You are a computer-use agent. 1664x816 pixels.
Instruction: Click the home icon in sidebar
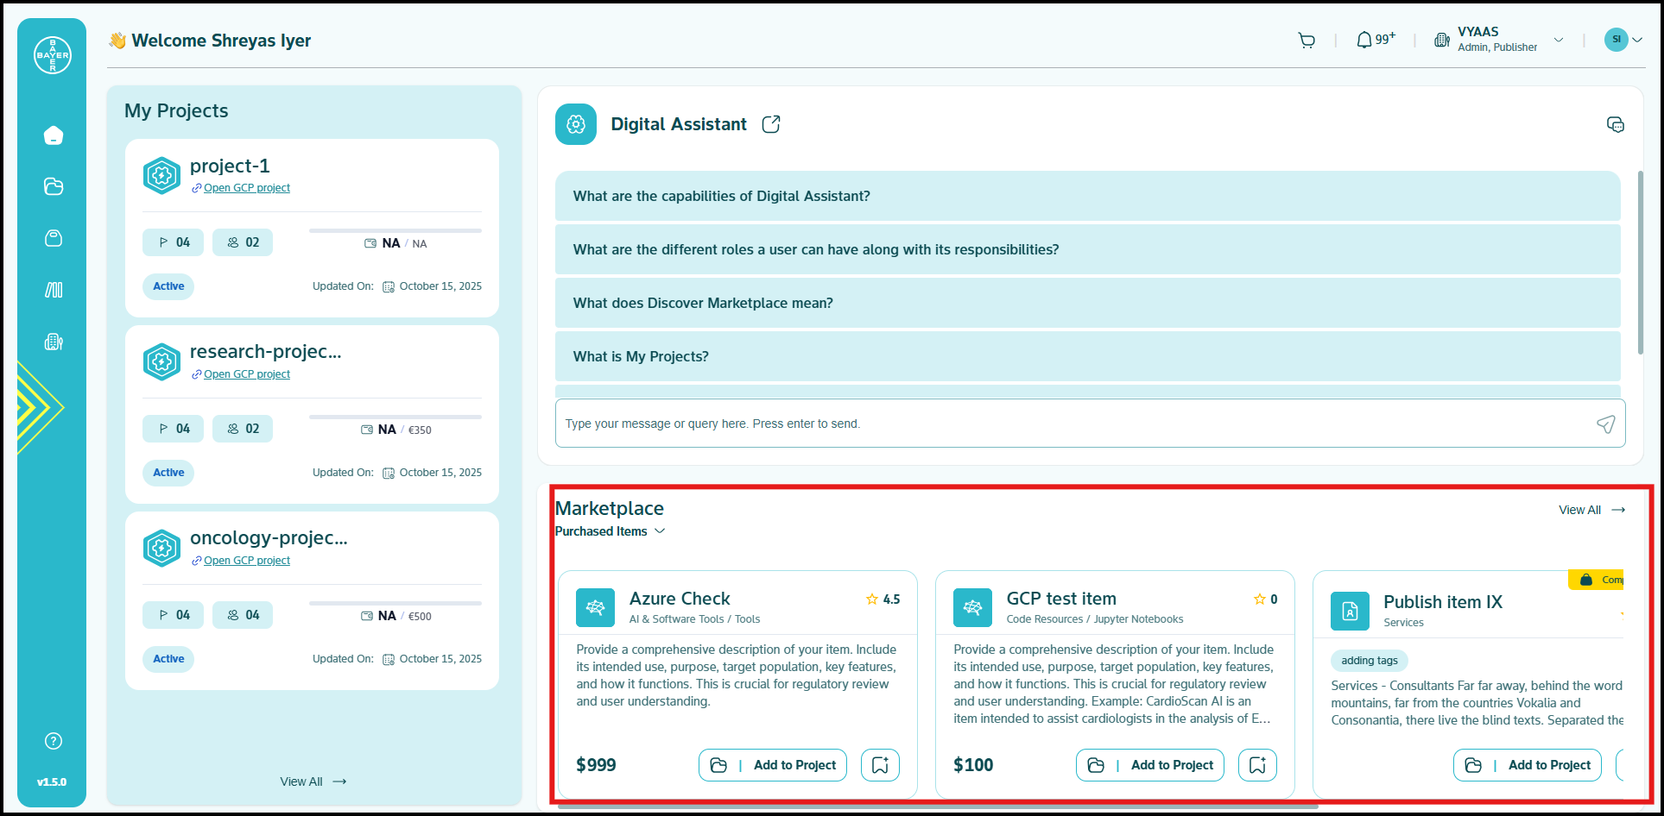tap(54, 135)
